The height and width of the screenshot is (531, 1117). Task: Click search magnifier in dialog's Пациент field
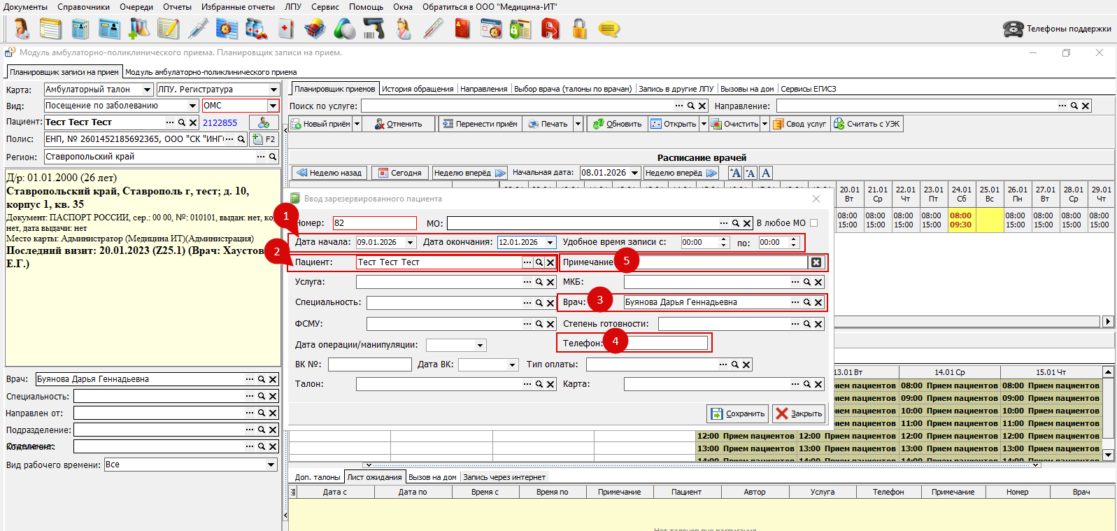click(x=539, y=262)
